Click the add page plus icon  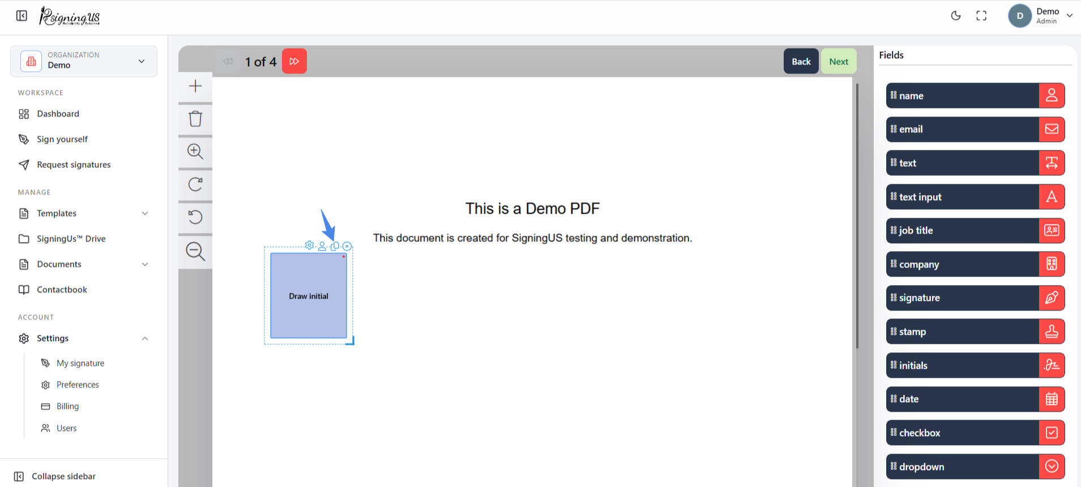point(195,86)
